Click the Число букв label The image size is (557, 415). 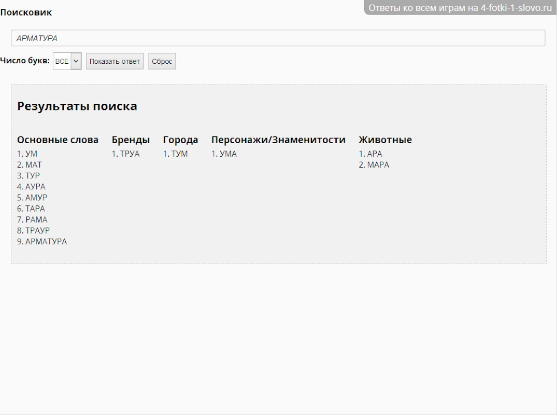click(x=25, y=61)
